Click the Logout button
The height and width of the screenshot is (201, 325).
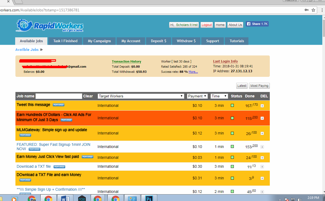(207, 25)
